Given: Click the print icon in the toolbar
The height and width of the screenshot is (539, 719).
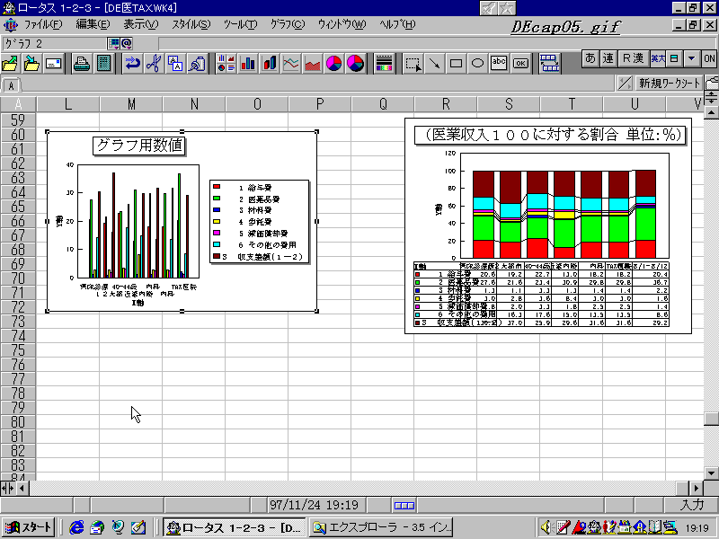Looking at the screenshot, I should coord(81,64).
